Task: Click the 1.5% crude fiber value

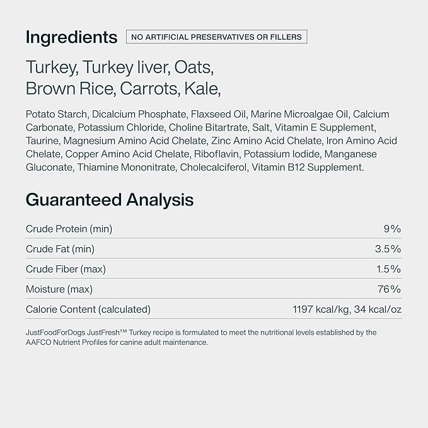Action: pyautogui.click(x=389, y=269)
